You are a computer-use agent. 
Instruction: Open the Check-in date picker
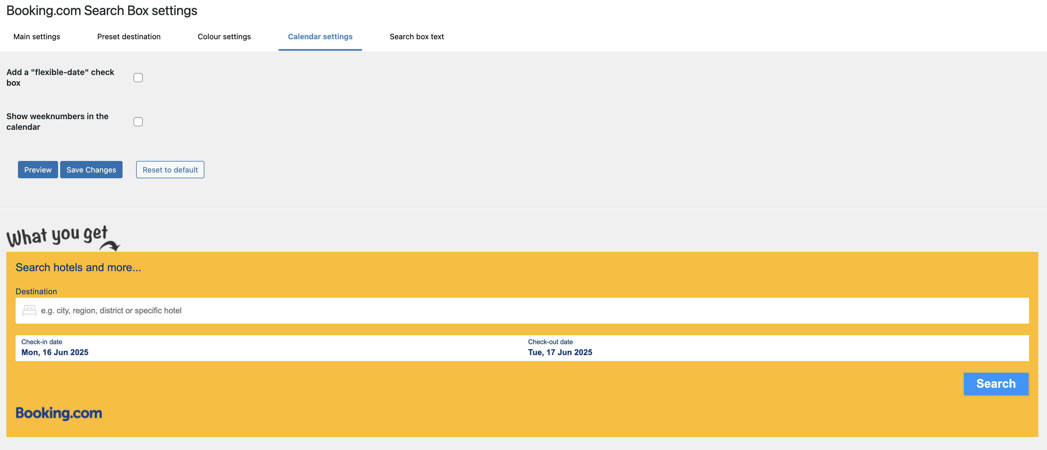tap(269, 348)
